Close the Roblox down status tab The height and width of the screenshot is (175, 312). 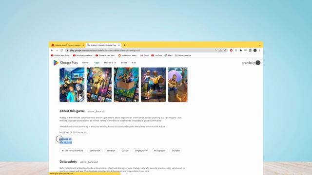coord(83,45)
